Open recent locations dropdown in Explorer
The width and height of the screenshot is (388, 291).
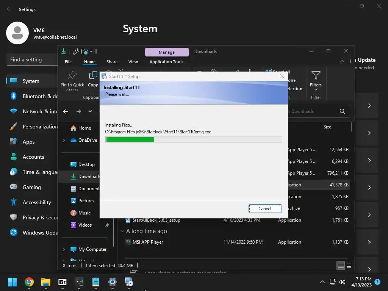coord(90,111)
